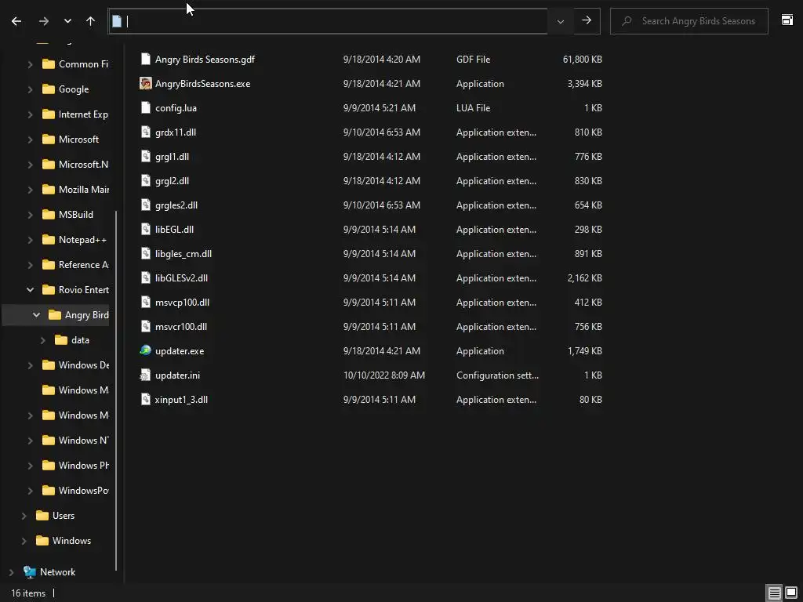
Task: Select the grgl2.dll file icon
Action: (146, 181)
